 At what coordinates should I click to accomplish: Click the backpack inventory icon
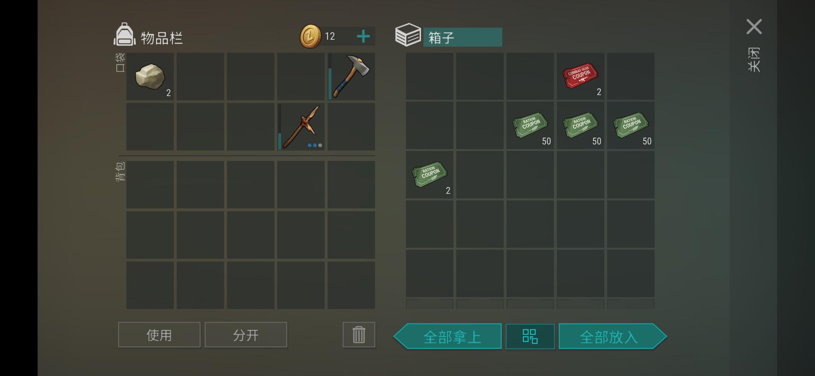tap(124, 35)
